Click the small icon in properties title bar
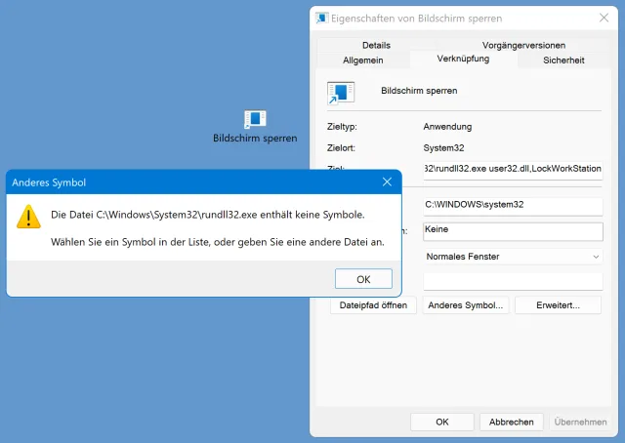The image size is (625, 443). (321, 18)
